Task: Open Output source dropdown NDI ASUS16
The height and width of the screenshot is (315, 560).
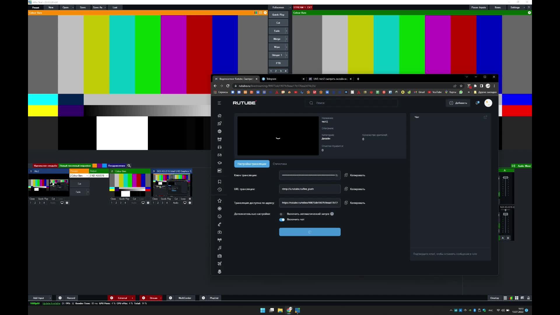Action: [99, 176]
